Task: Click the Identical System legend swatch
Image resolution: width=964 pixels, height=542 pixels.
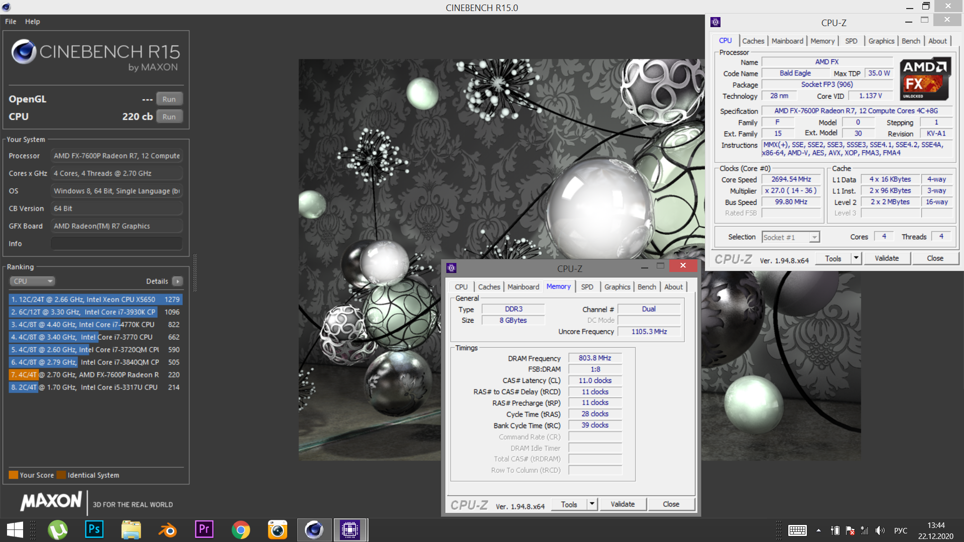Action: [x=61, y=475]
